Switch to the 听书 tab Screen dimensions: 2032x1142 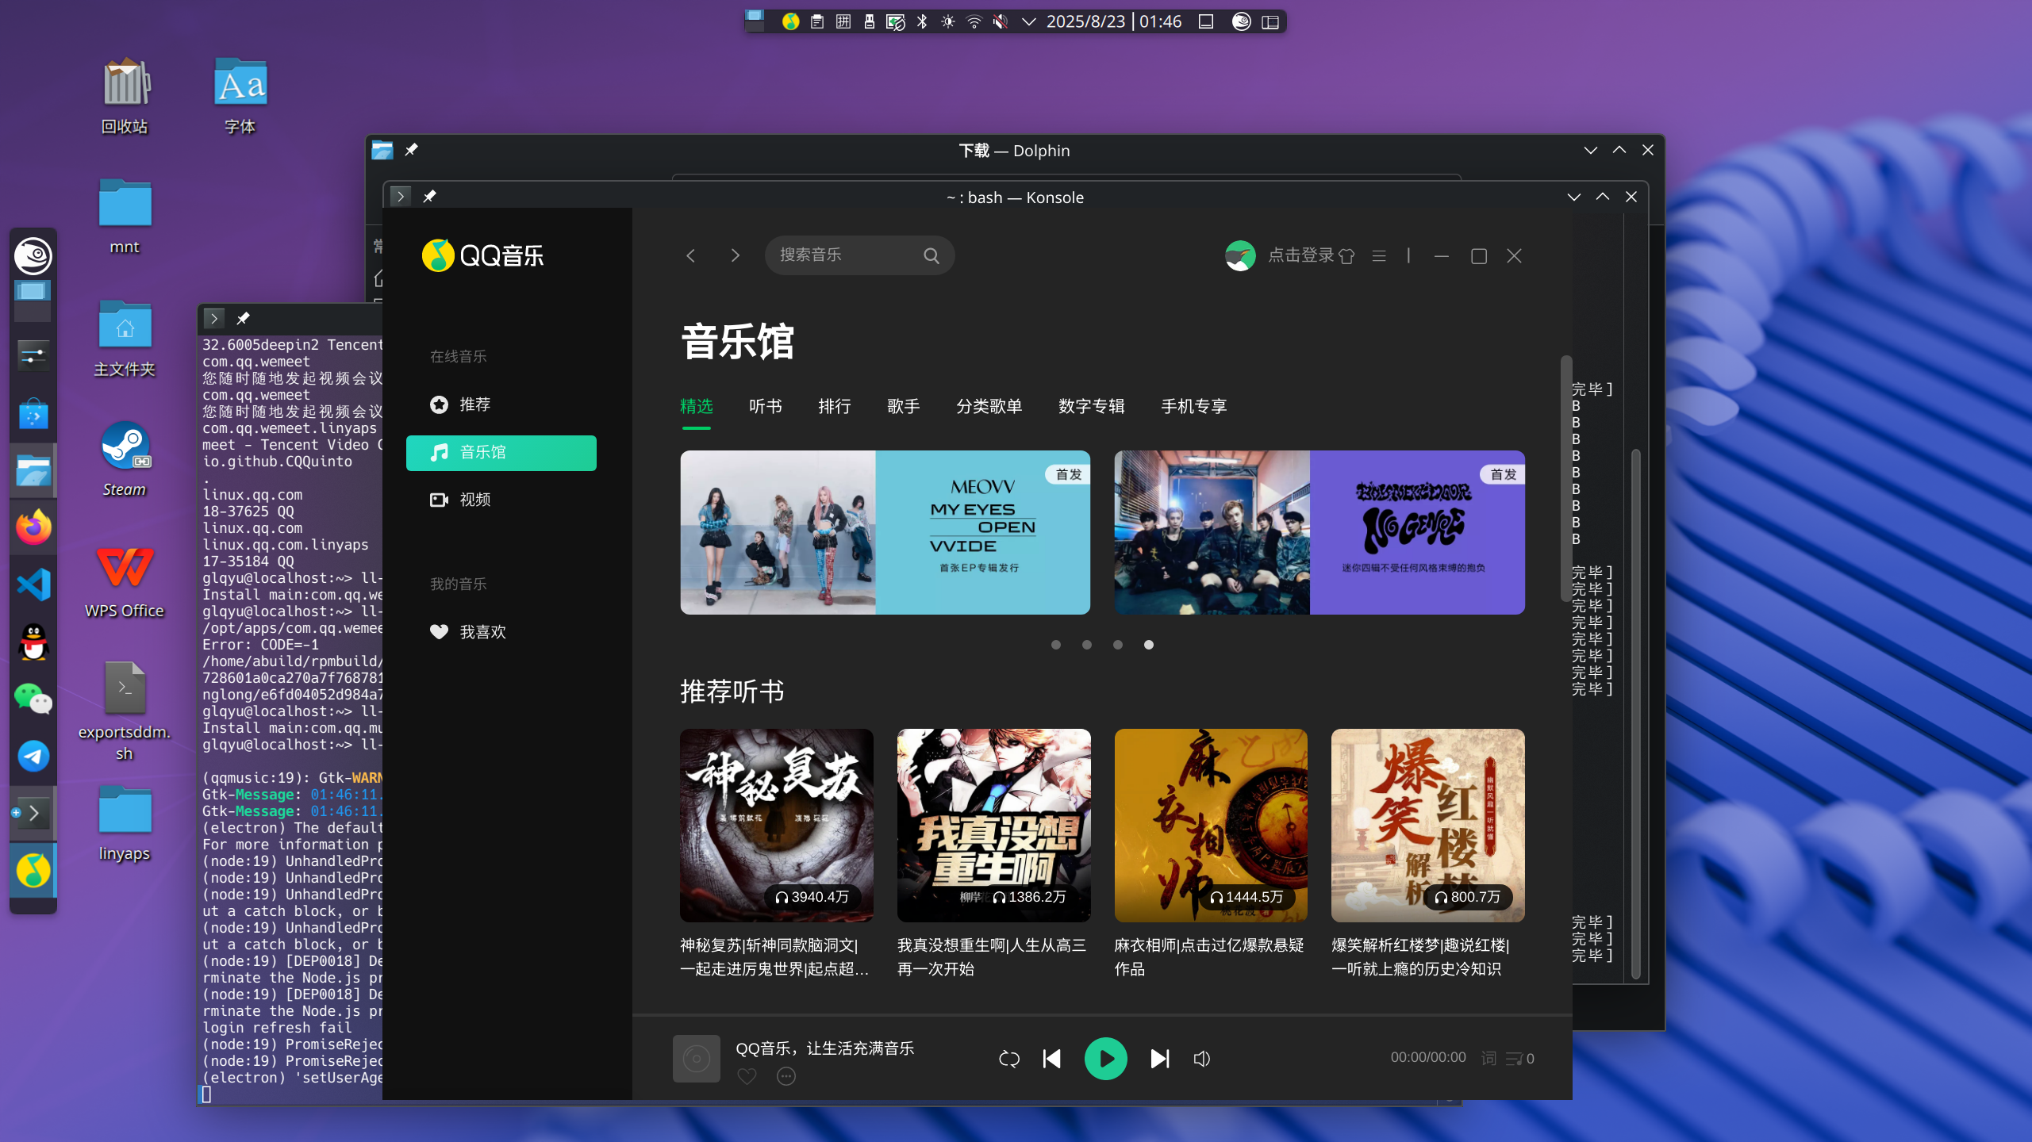pos(765,406)
